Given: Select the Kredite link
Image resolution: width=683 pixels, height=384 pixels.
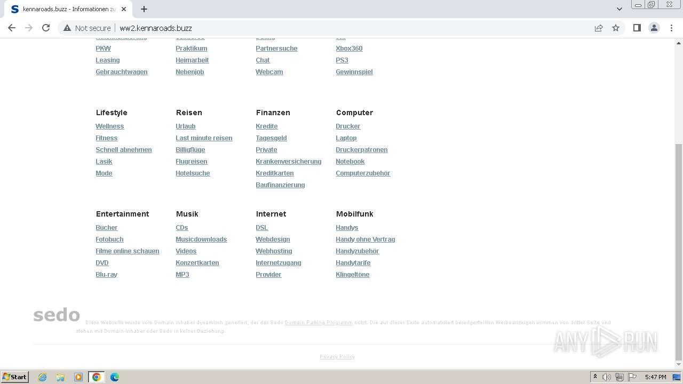Looking at the screenshot, I should 267,126.
